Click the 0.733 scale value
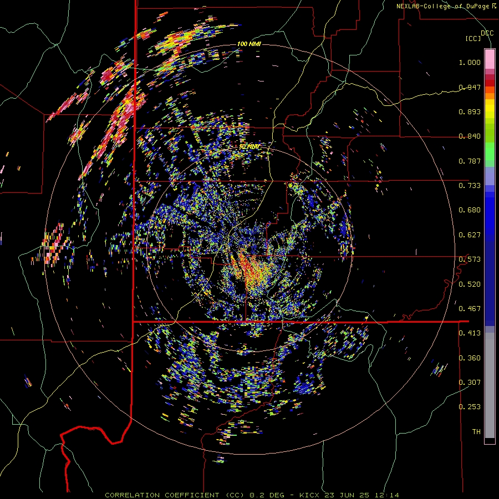This screenshot has width=499, height=499. click(470, 186)
